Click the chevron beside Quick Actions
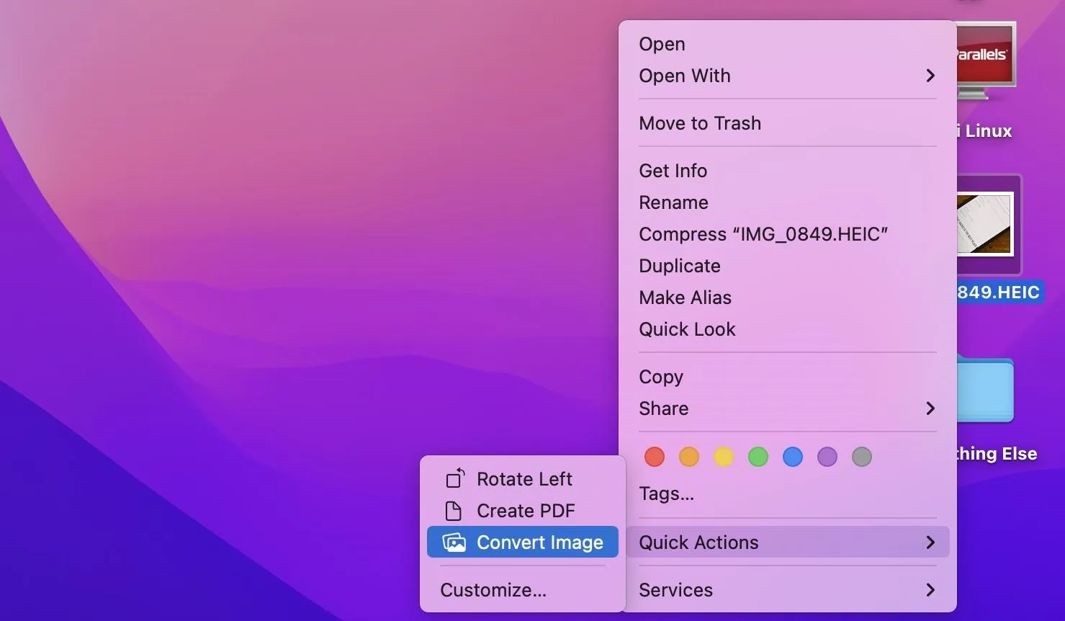 point(930,542)
